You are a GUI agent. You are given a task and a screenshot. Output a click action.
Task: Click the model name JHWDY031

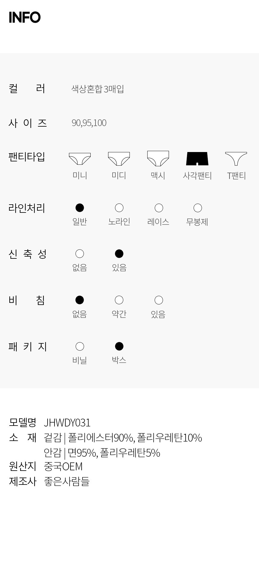[x=67, y=423]
